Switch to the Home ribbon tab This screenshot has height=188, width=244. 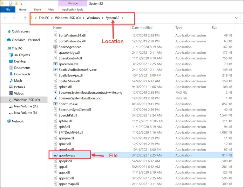coord(23,10)
